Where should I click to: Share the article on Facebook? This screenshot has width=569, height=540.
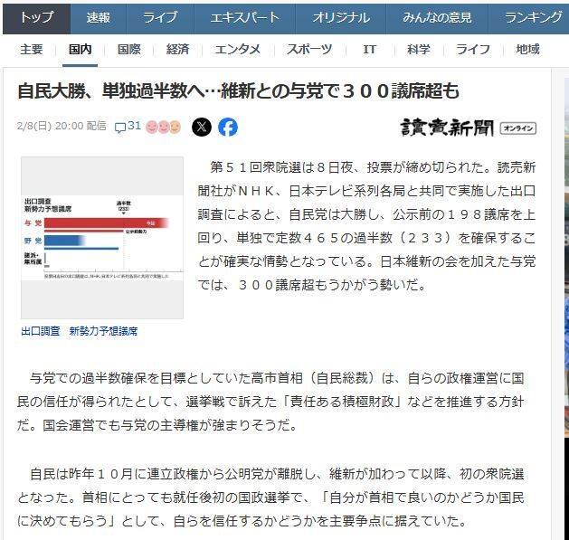(228, 127)
